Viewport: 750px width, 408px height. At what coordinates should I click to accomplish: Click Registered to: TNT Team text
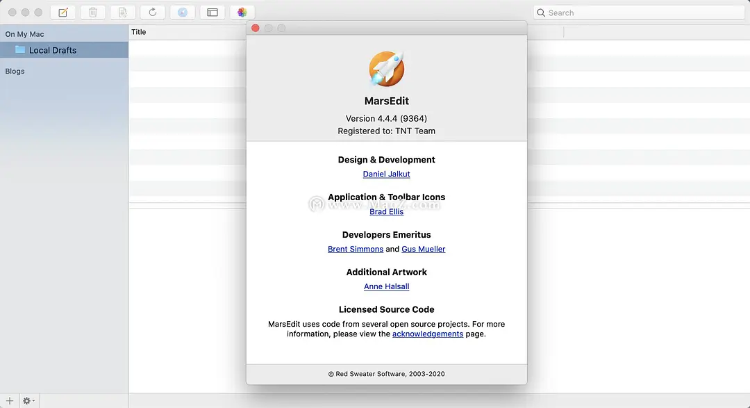point(387,131)
